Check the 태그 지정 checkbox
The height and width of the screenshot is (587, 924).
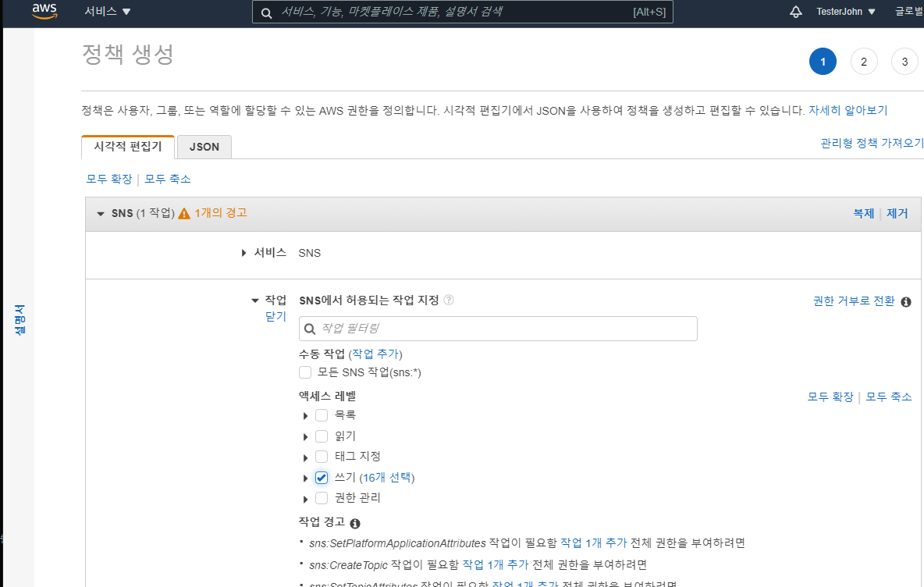[322, 457]
